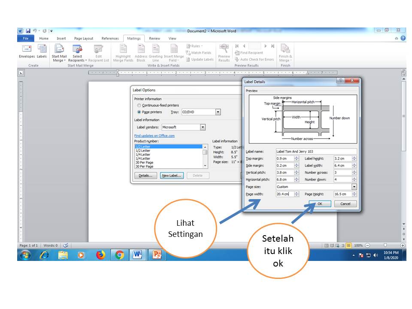Switch to the Home tab

point(44,38)
